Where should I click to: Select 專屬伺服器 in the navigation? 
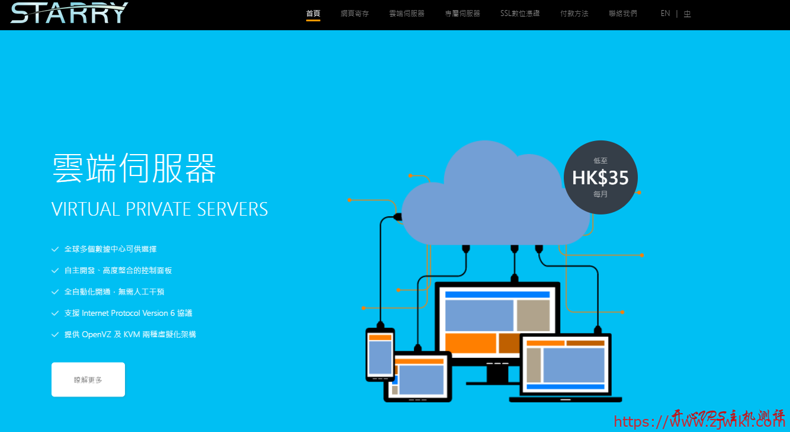[x=463, y=14]
